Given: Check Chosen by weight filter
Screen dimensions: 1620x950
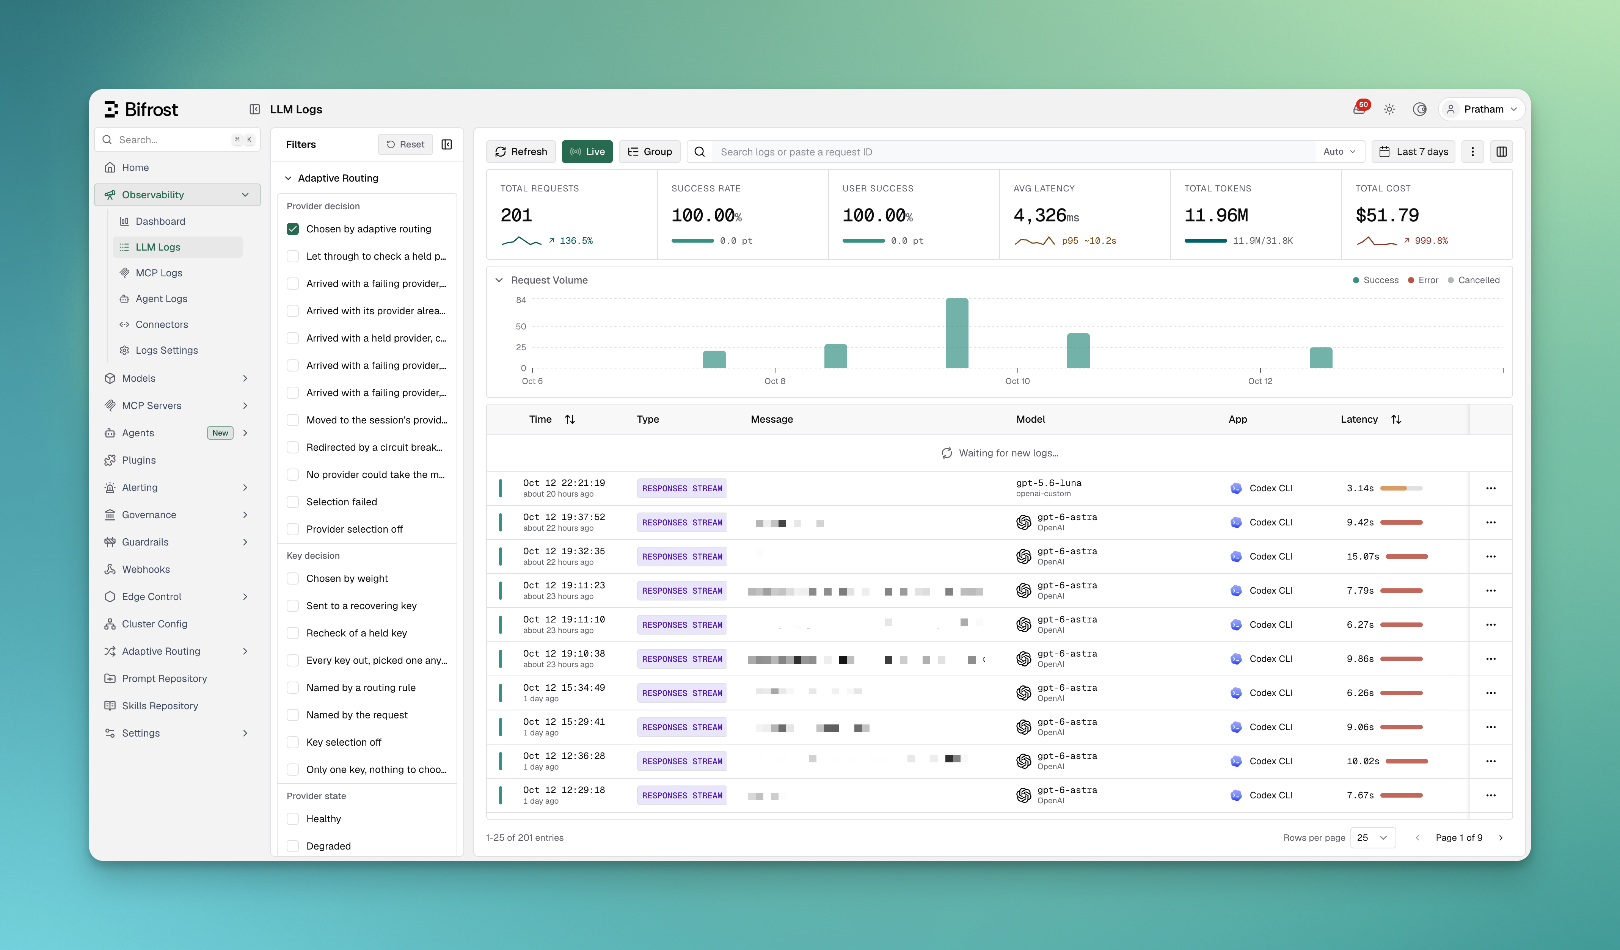Looking at the screenshot, I should click(x=292, y=578).
